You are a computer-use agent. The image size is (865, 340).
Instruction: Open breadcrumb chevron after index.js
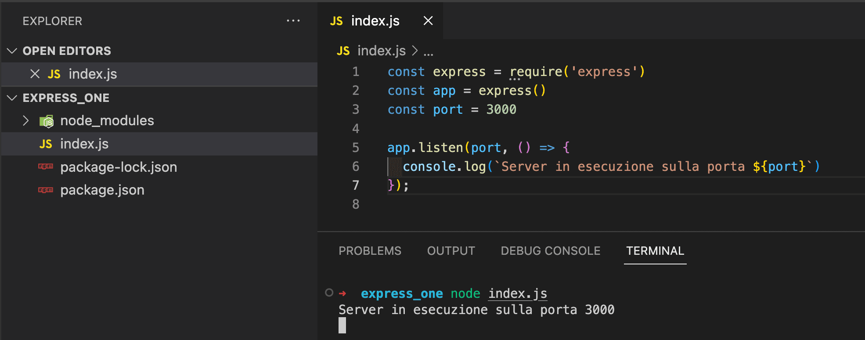pyautogui.click(x=415, y=51)
